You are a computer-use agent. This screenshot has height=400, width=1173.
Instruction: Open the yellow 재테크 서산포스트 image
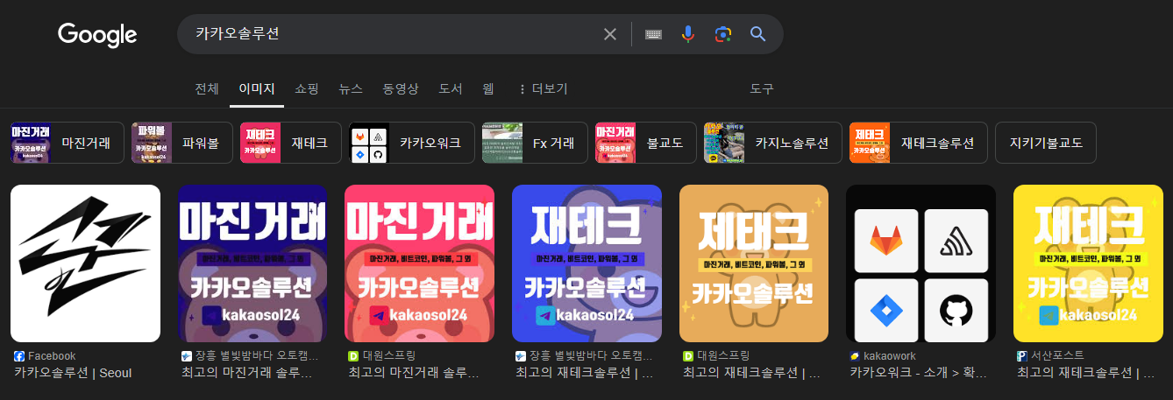(1088, 263)
